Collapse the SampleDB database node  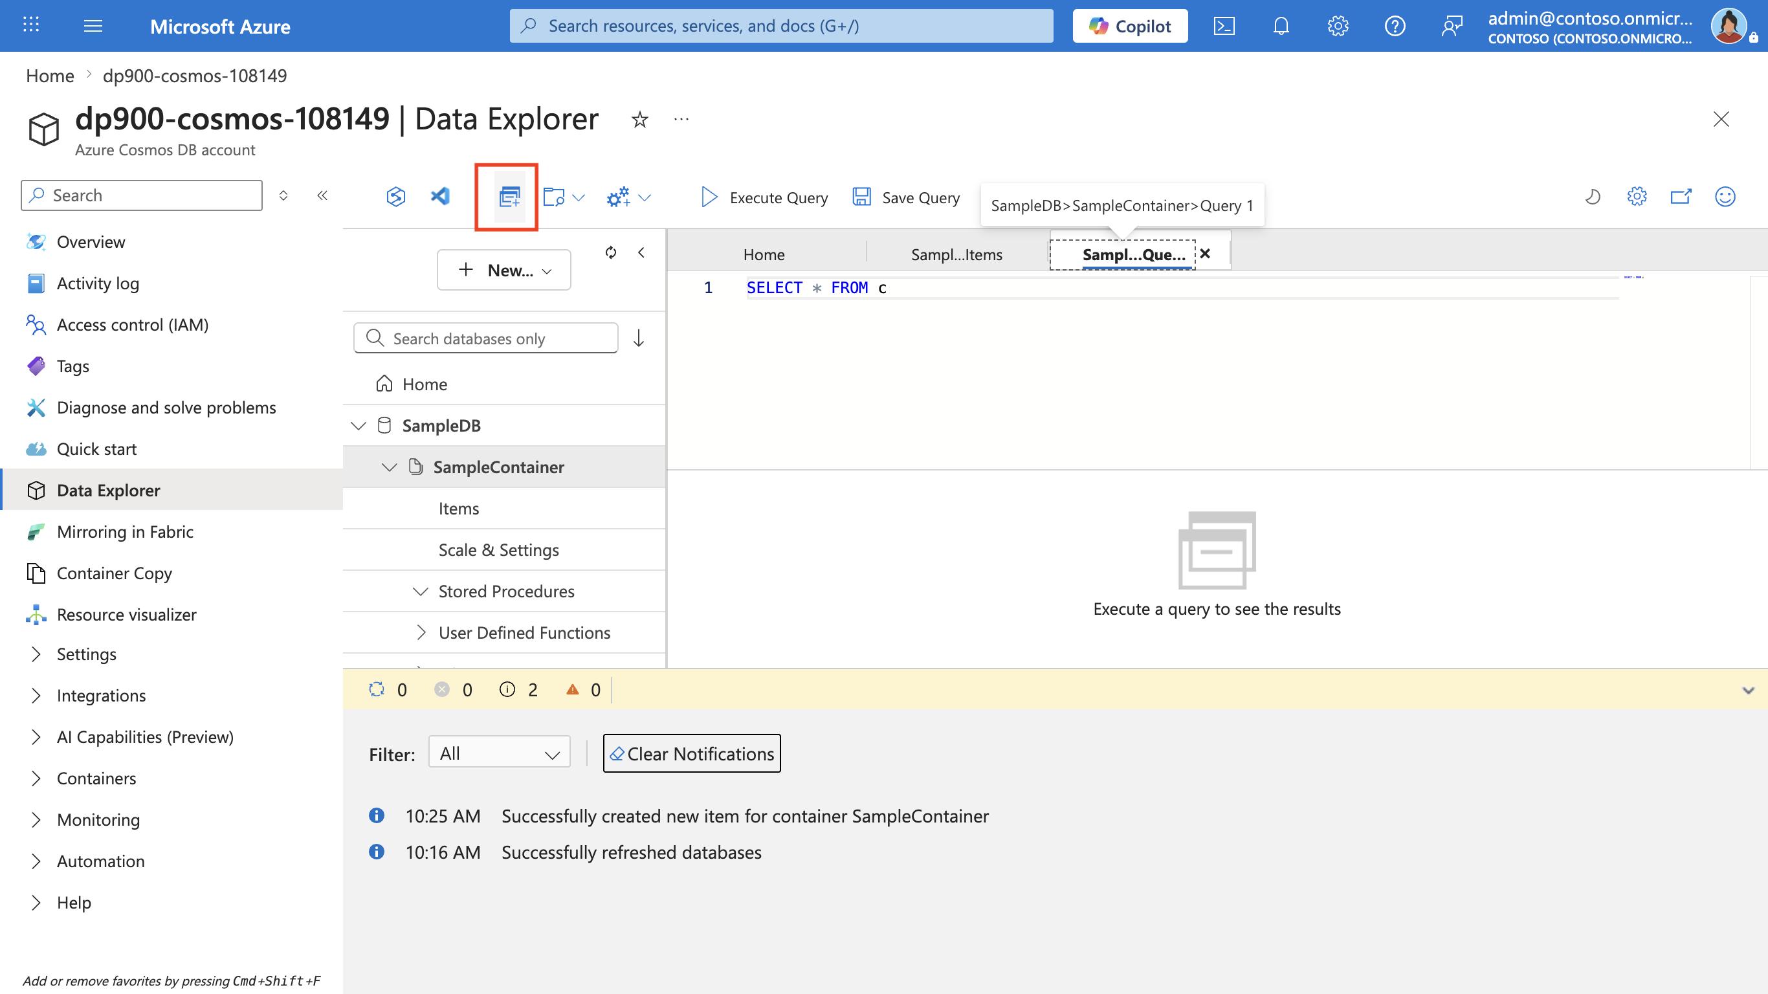pyautogui.click(x=358, y=426)
